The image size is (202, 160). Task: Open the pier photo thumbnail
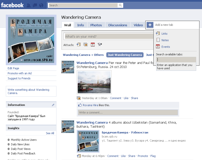click(94, 82)
